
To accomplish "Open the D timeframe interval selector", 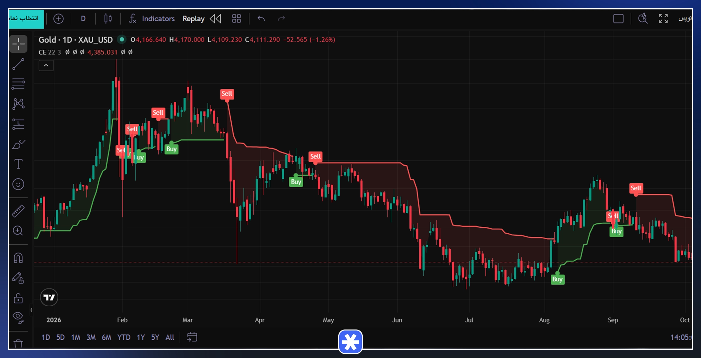I will pos(83,19).
